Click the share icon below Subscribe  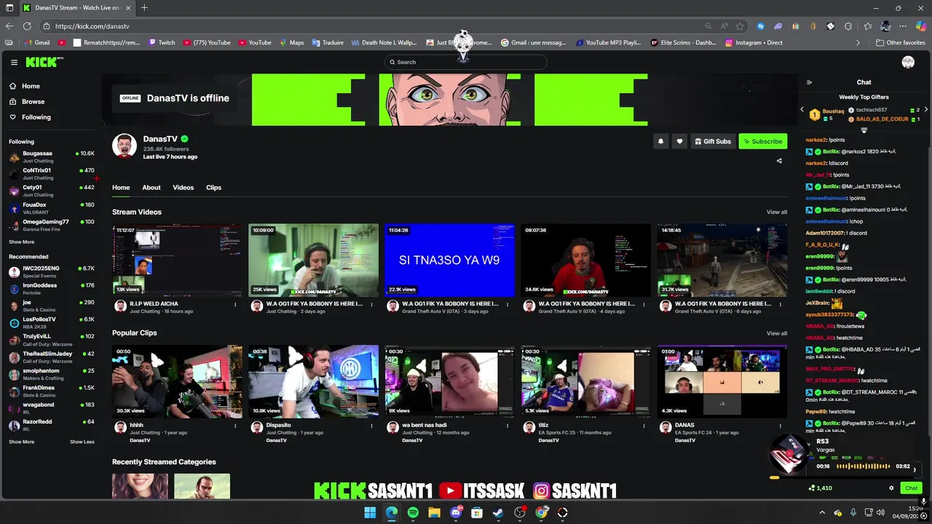click(x=779, y=161)
